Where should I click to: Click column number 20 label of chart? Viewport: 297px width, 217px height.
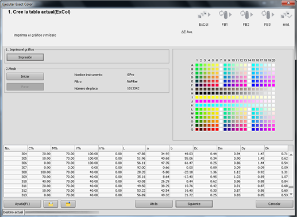pos(273,60)
